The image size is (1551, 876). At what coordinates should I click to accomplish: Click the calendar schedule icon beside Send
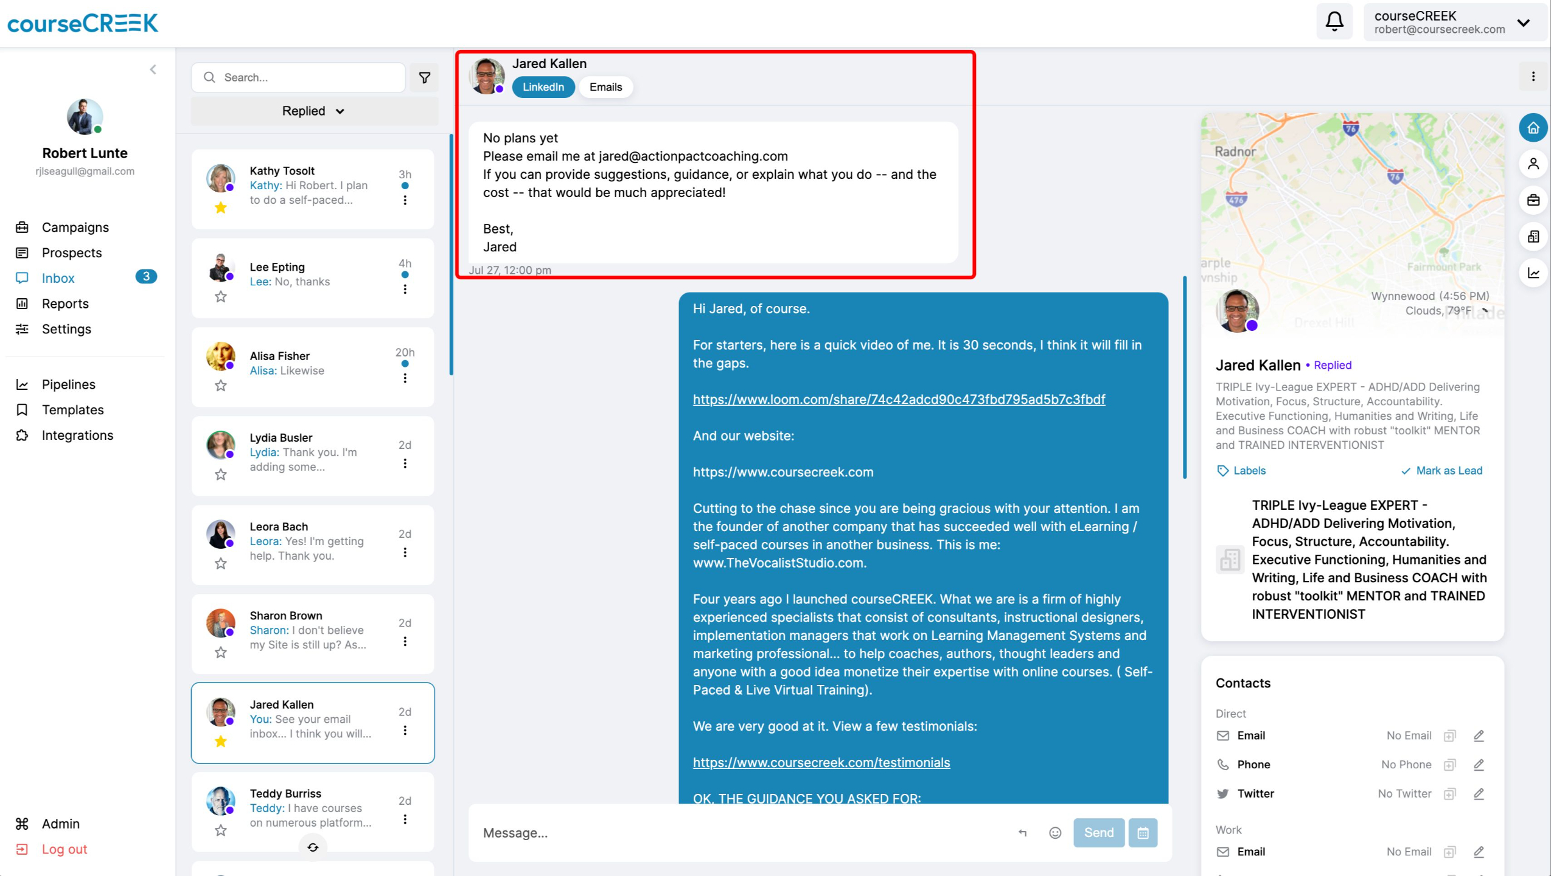tap(1143, 833)
